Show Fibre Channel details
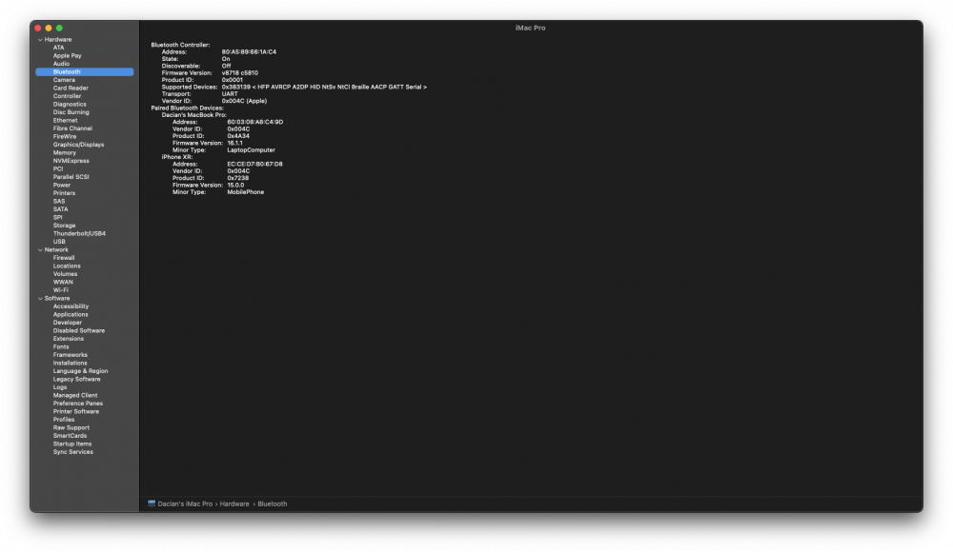 (72, 128)
